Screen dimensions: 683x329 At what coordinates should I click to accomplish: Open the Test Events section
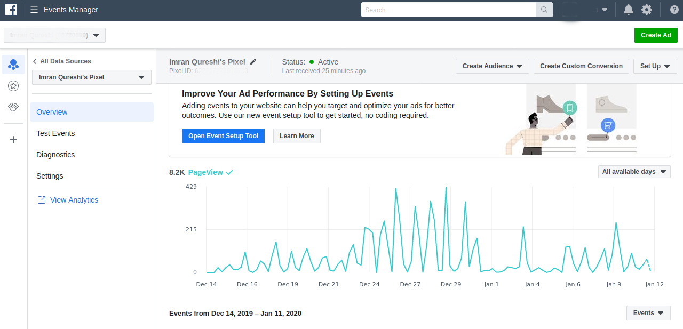tap(55, 133)
